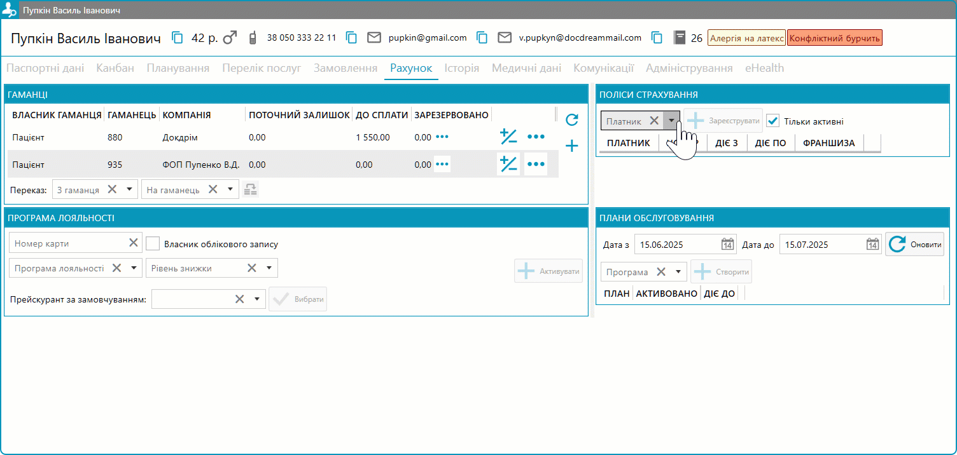Open the Рівень знижки dropdown
The height and width of the screenshot is (455, 957).
269,268
